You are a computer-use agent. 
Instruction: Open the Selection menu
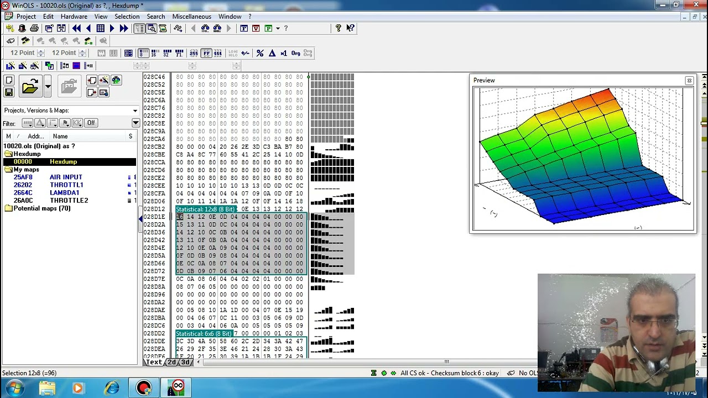[127, 17]
